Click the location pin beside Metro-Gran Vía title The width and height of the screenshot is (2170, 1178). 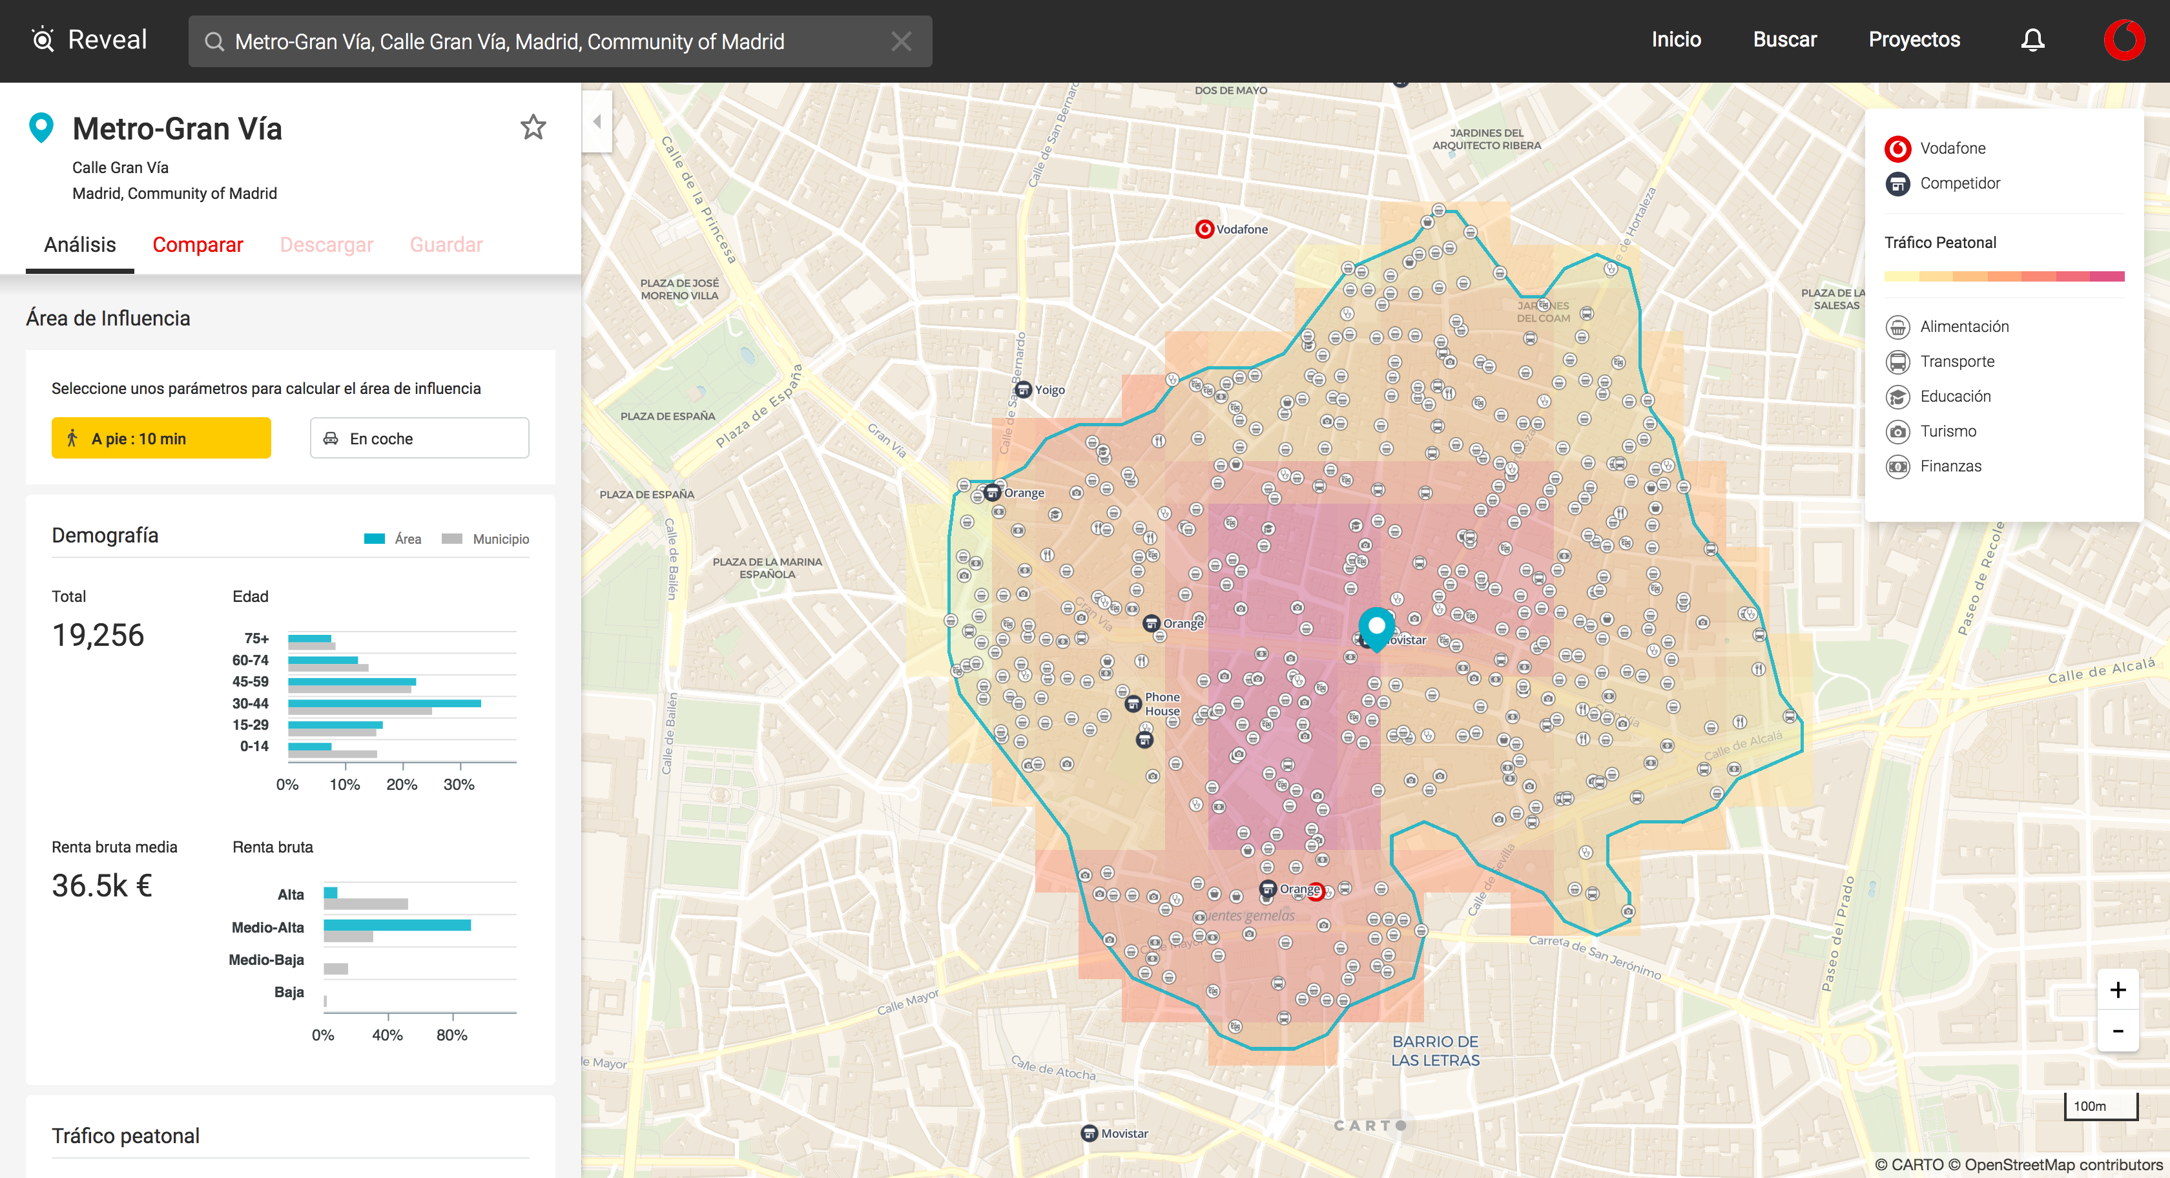coord(41,128)
